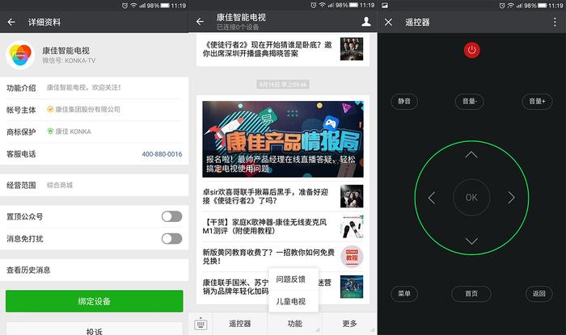Screen dimensions: 566x335
Task: Tap thumbnail beside 卓sir欢喜哥 article
Action: [352, 196]
